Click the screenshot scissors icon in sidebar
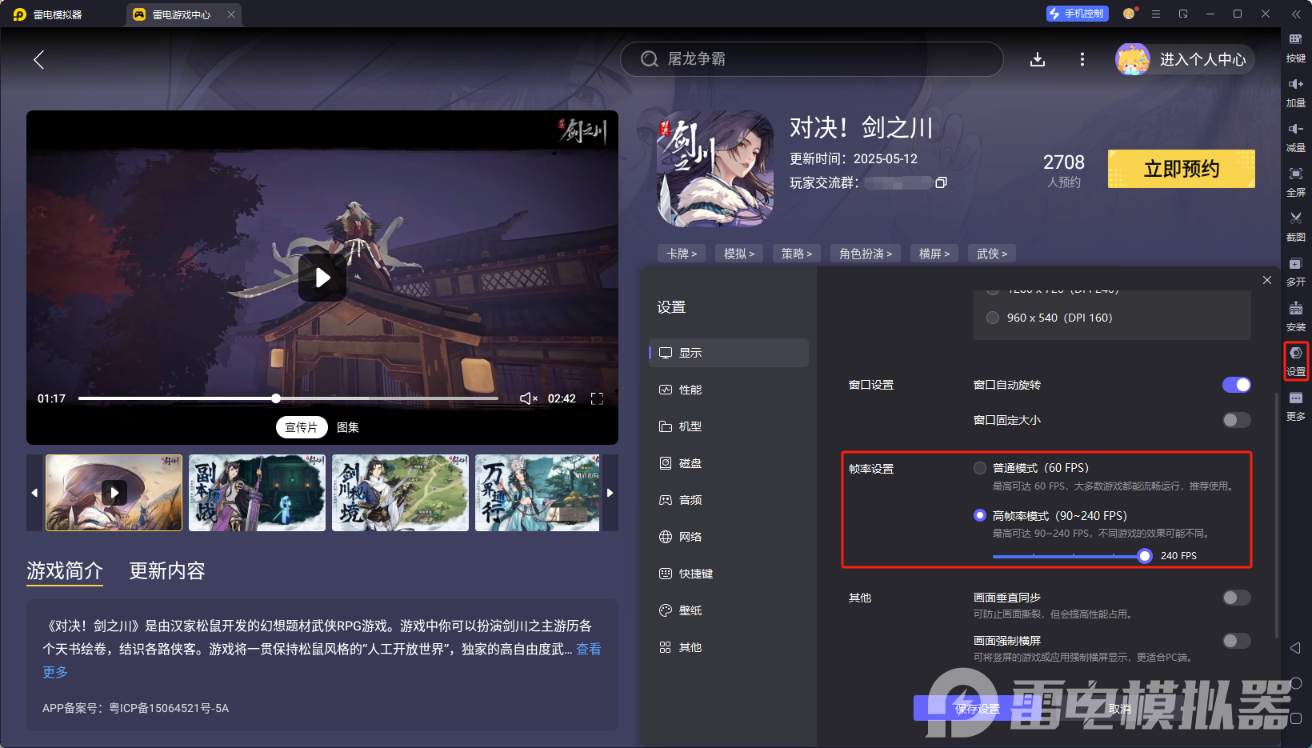 pos(1295,218)
